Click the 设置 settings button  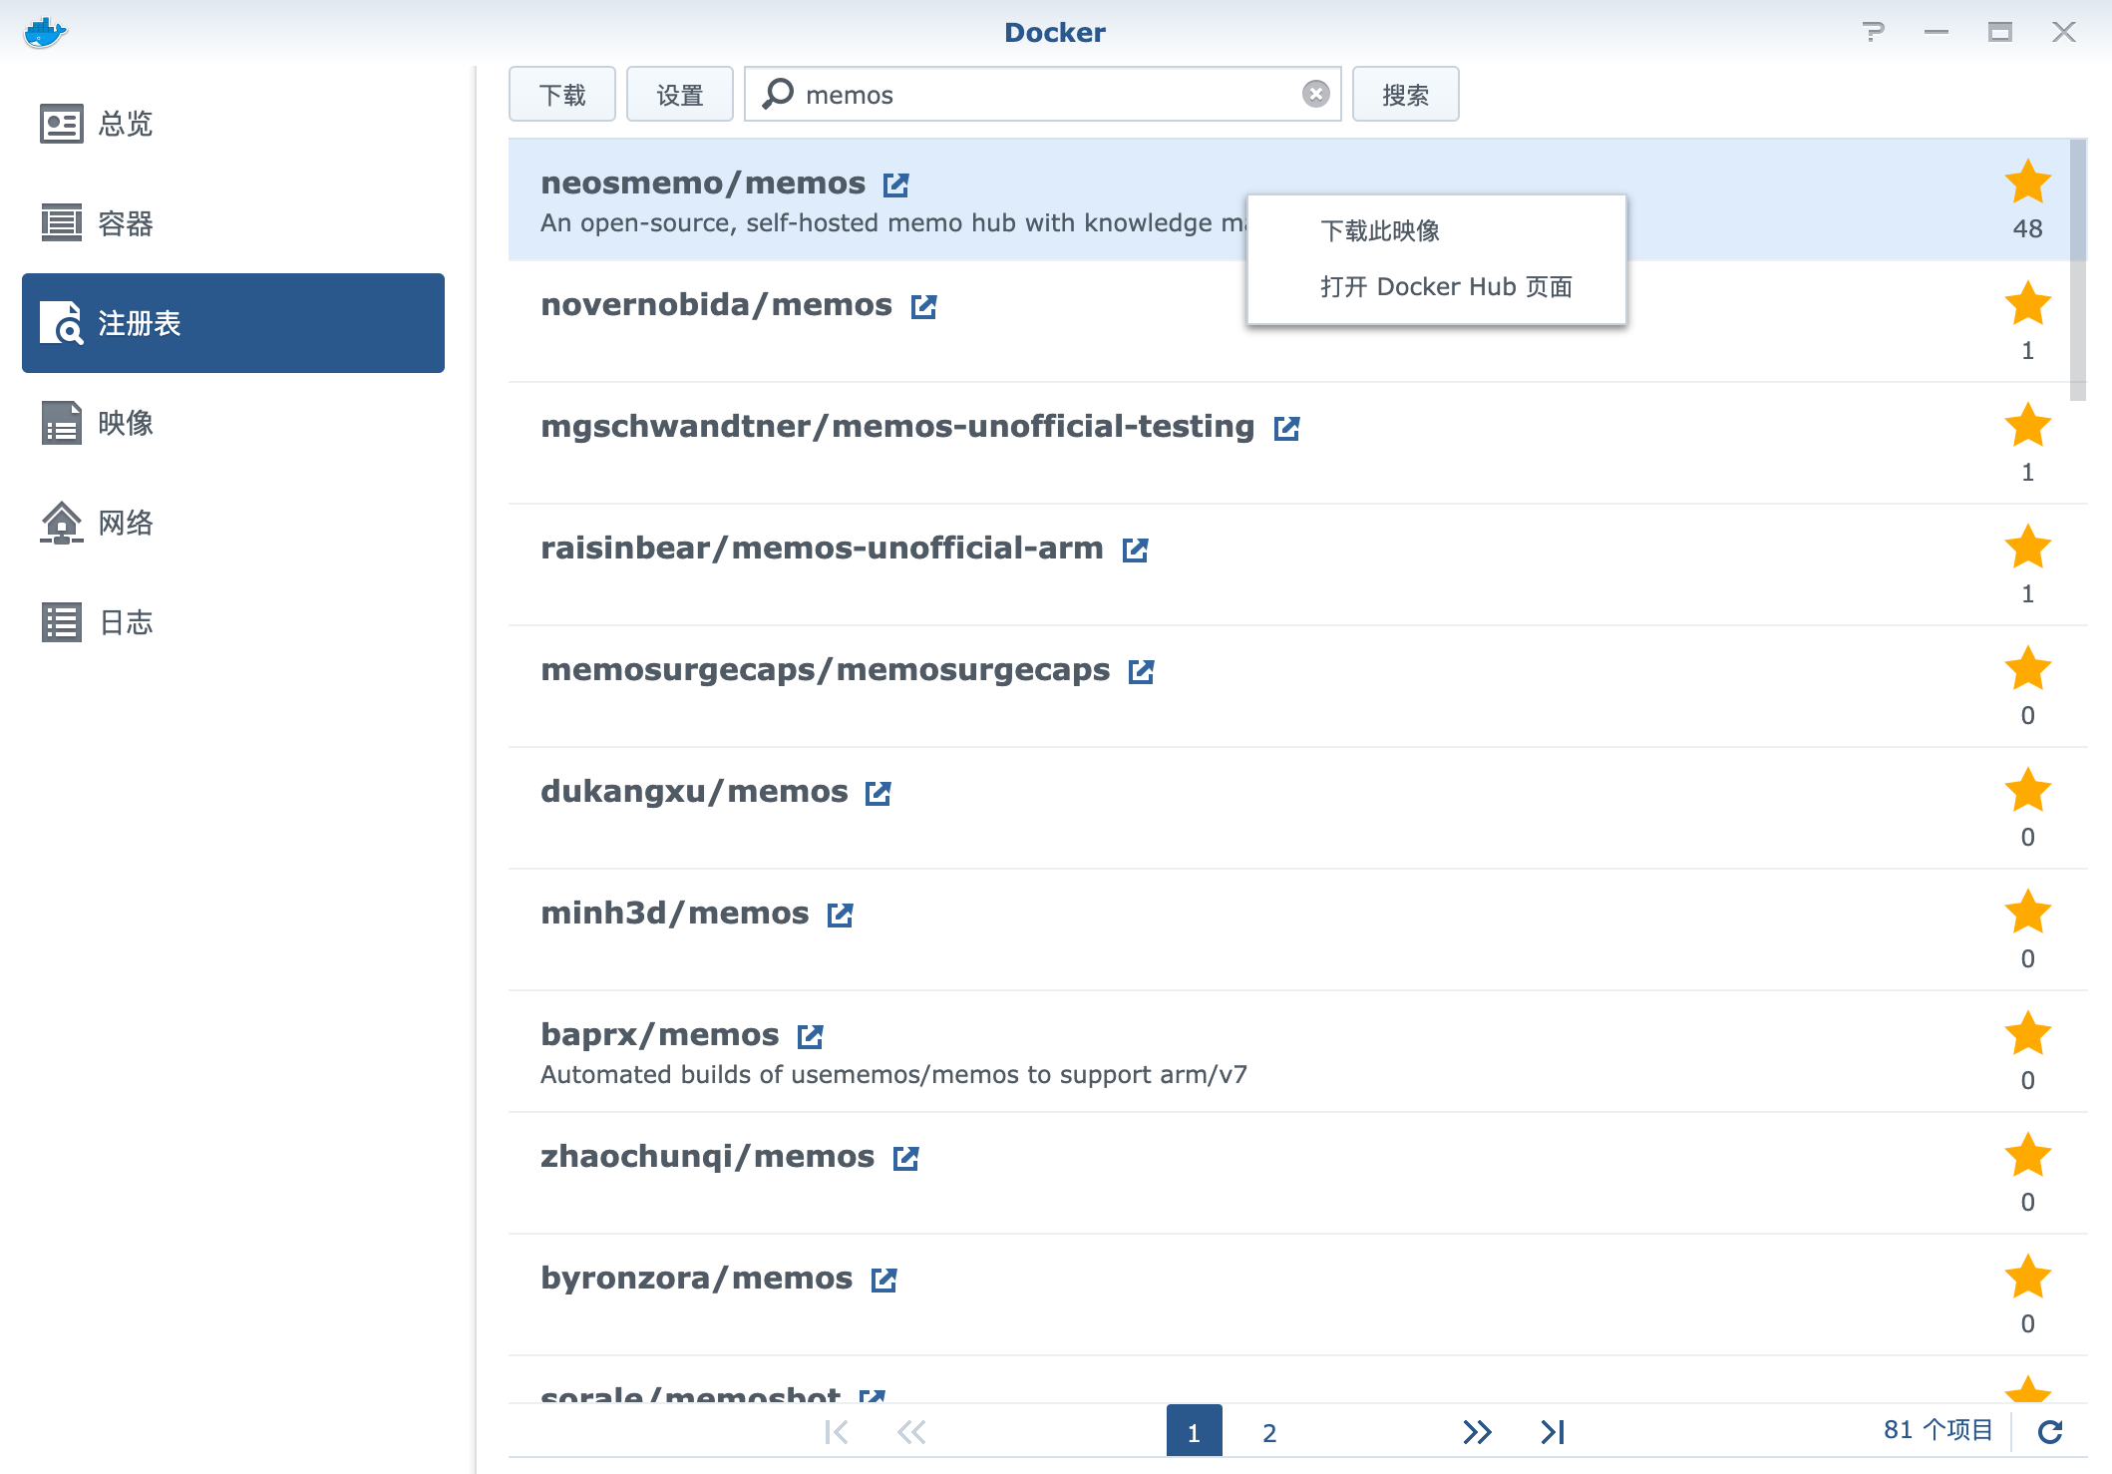click(680, 95)
